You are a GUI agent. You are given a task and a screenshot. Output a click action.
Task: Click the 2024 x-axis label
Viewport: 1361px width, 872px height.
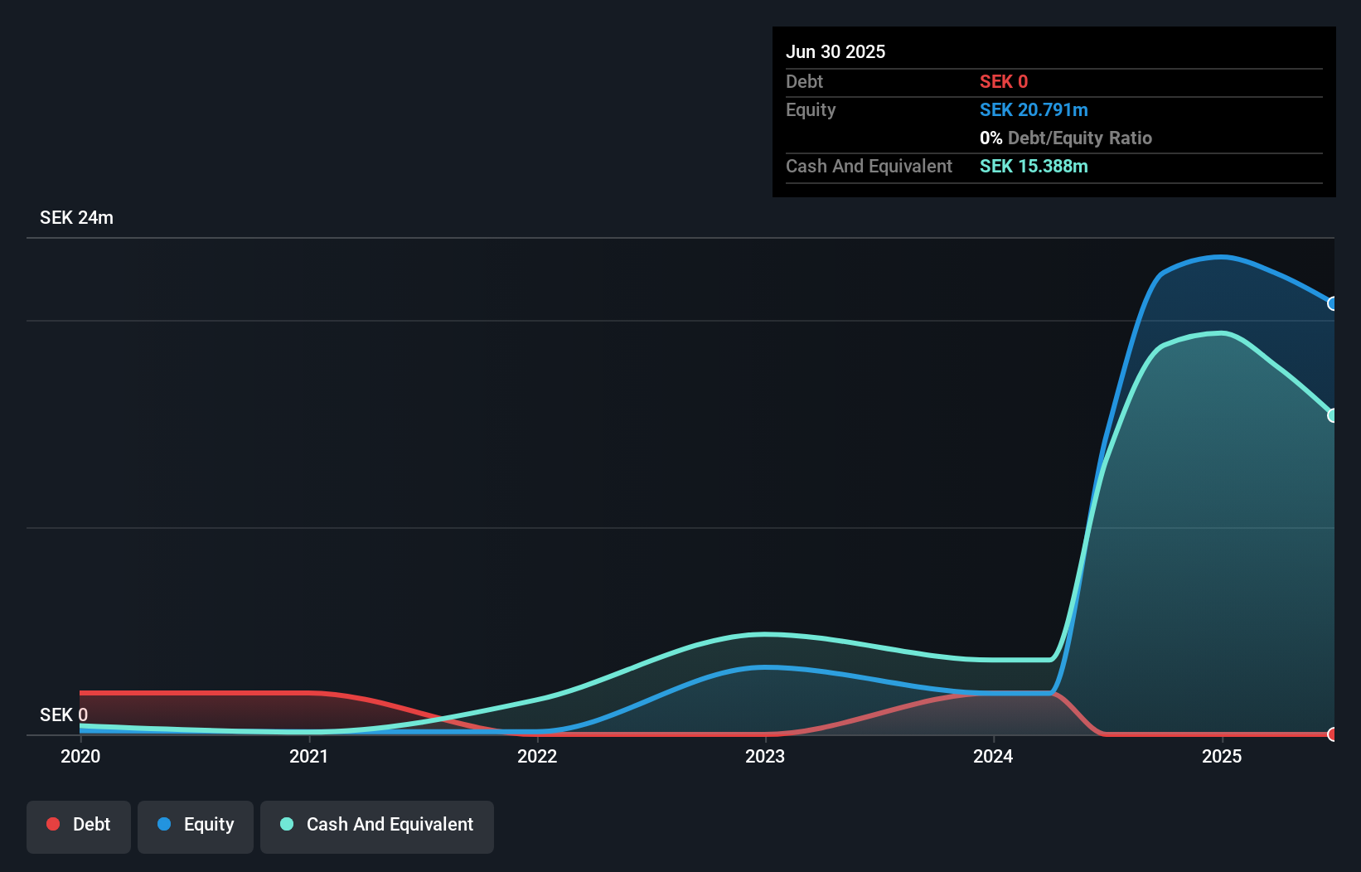click(993, 756)
